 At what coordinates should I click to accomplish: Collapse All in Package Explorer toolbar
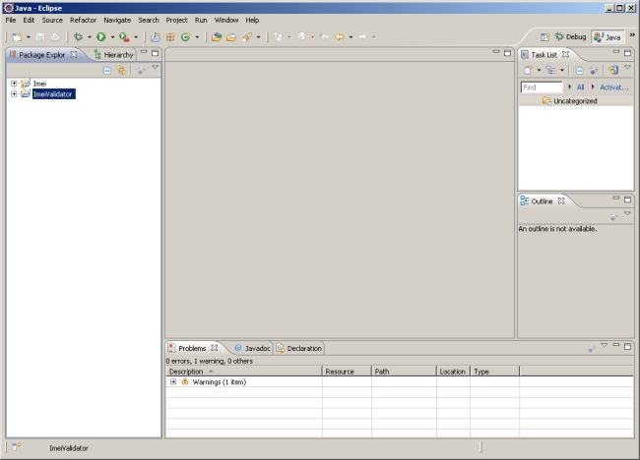click(107, 71)
